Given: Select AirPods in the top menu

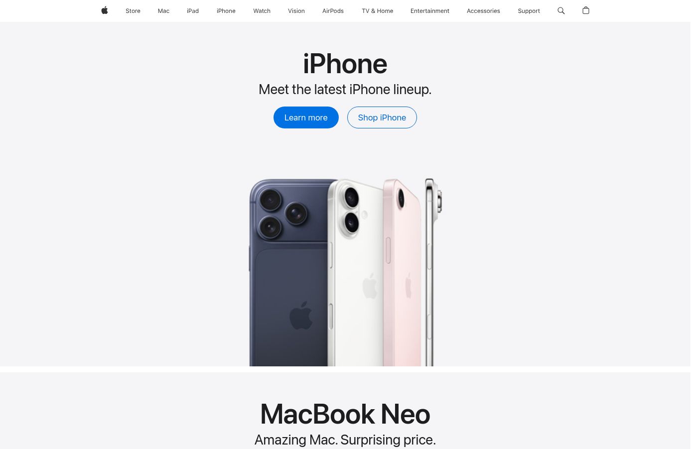Looking at the screenshot, I should pos(333,11).
